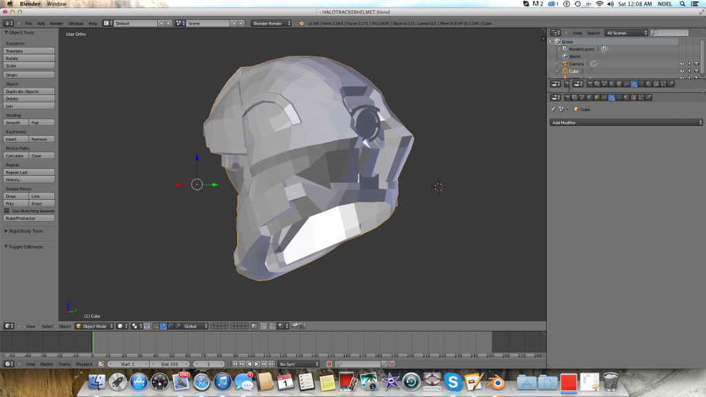Viewport: 706px width, 397px height.
Task: Open the No Sync dropdown
Action: 299,364
